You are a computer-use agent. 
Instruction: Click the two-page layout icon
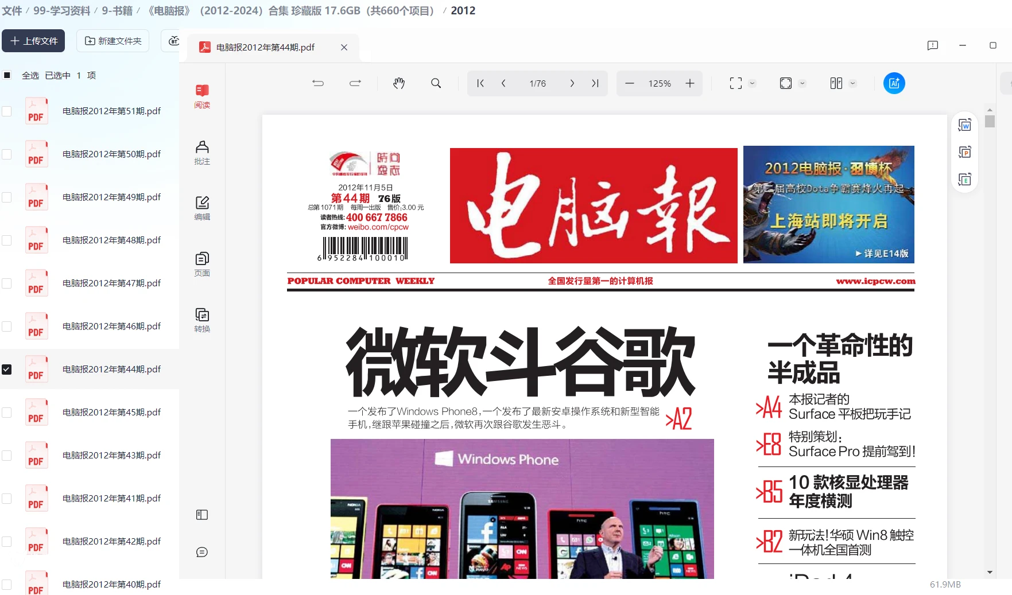pos(836,83)
